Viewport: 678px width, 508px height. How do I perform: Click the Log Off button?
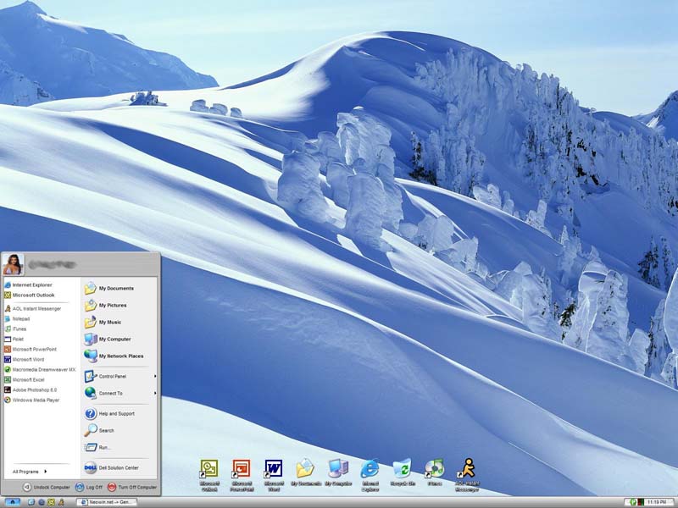coord(89,488)
